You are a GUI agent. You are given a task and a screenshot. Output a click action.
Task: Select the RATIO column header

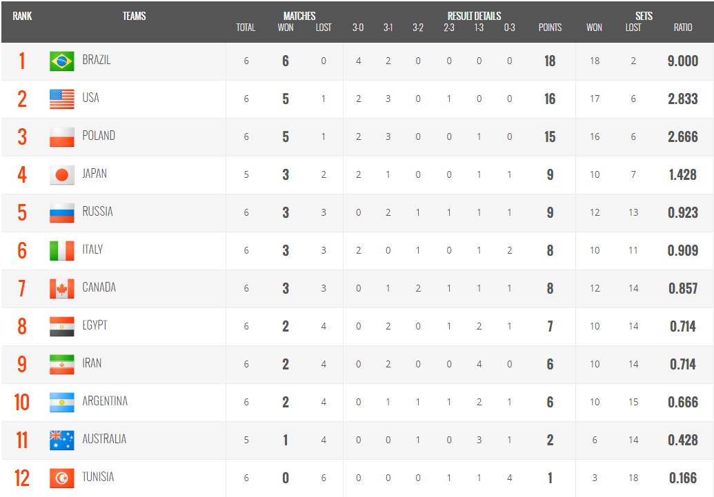click(x=683, y=28)
